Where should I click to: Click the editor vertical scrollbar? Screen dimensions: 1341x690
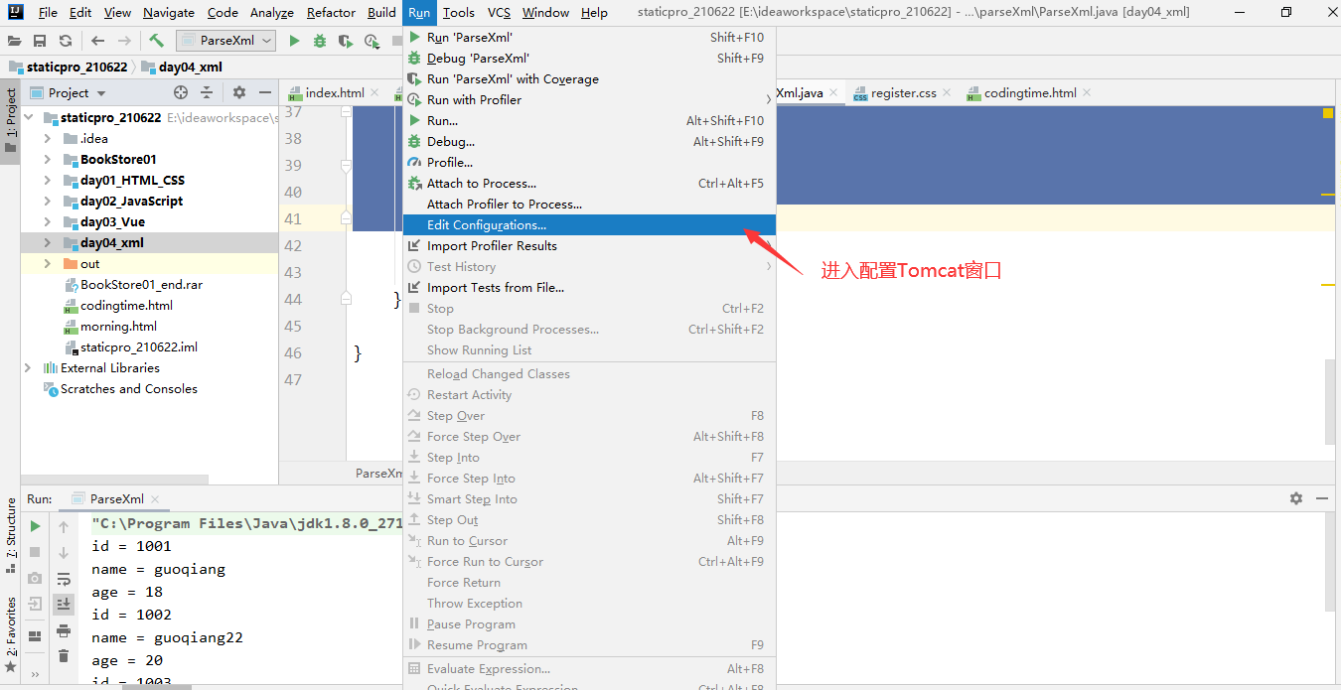pos(1329,401)
